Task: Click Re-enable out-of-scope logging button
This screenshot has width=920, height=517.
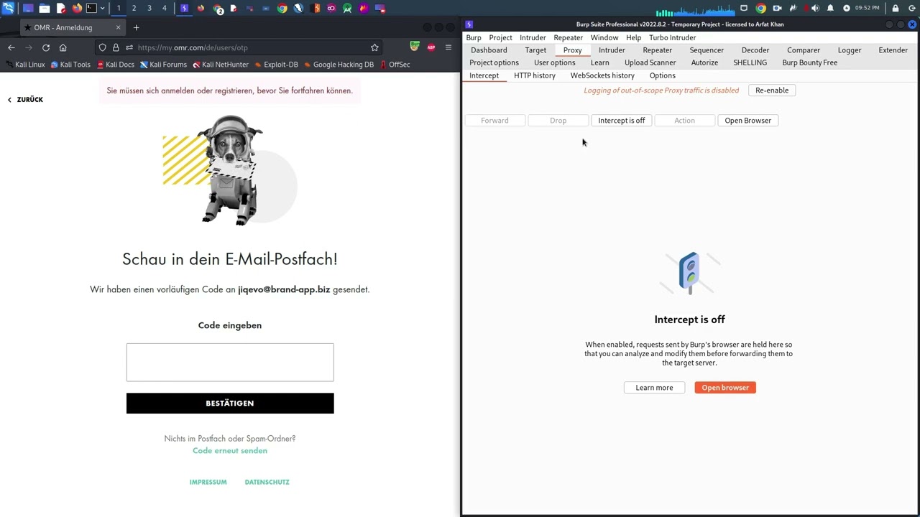Action: coord(772,90)
